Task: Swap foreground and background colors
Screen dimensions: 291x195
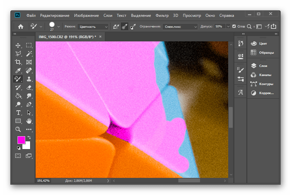Action: (29, 137)
